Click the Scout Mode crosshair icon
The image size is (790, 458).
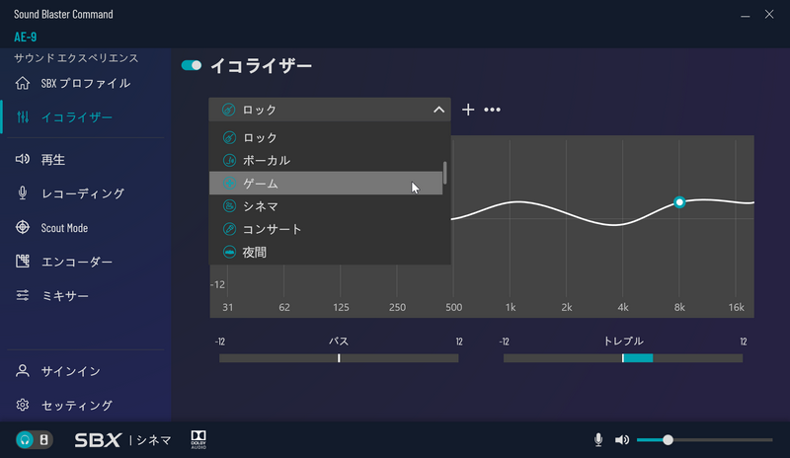(x=22, y=227)
